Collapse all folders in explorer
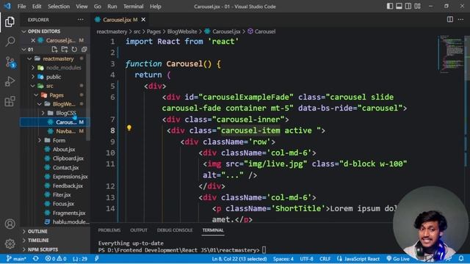470x264 pixels. pos(84,49)
